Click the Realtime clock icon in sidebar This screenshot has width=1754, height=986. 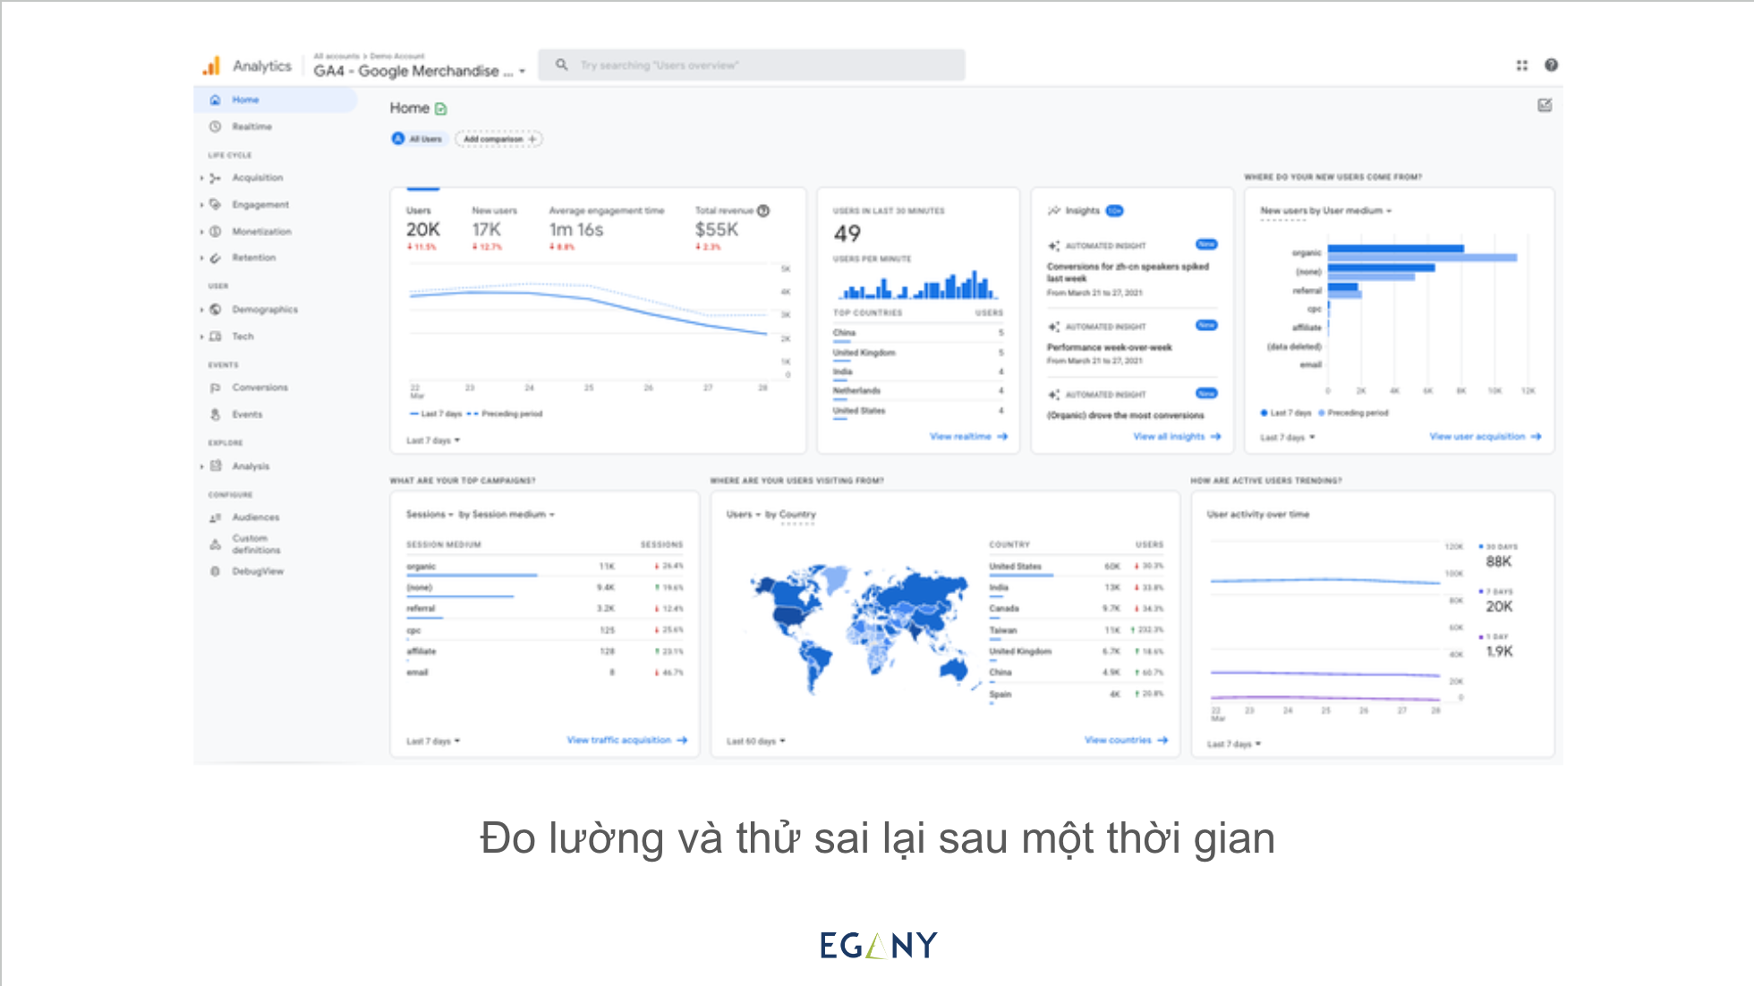point(215,127)
